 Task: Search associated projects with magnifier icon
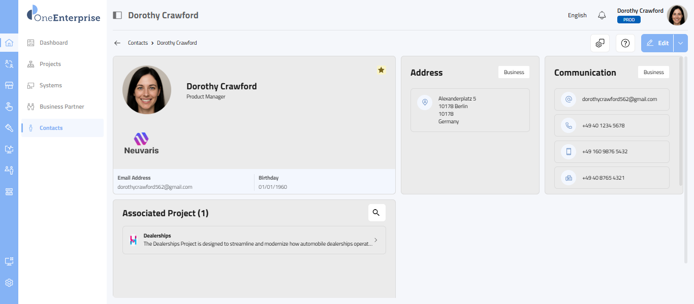(376, 213)
